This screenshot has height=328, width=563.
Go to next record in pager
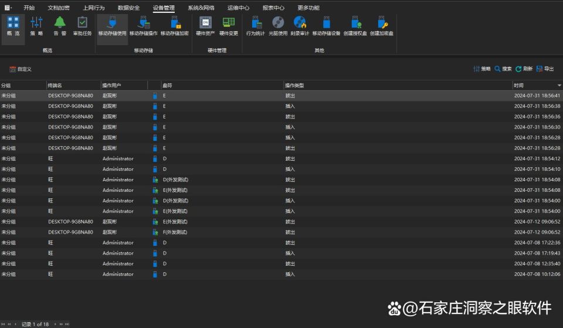tap(55, 324)
